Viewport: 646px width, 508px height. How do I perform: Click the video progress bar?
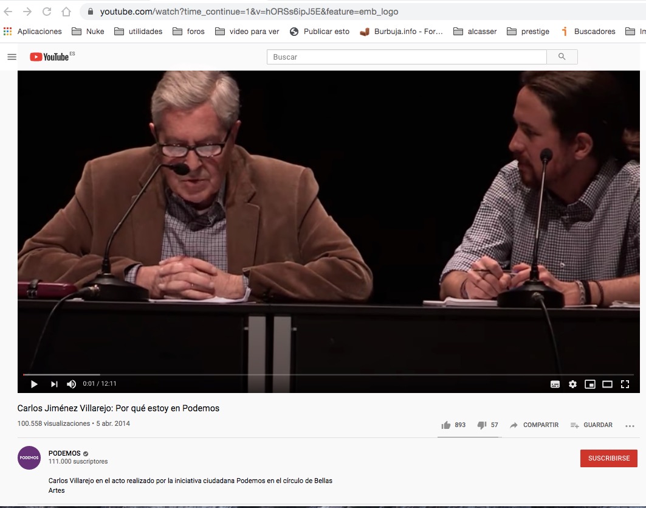pyautogui.click(x=328, y=375)
